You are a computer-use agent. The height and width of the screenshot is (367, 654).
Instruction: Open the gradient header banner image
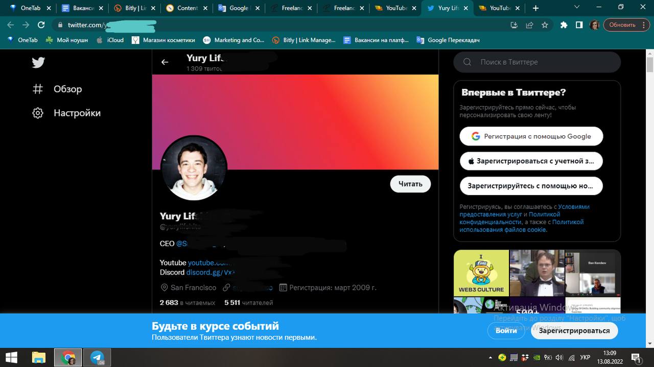click(x=295, y=122)
